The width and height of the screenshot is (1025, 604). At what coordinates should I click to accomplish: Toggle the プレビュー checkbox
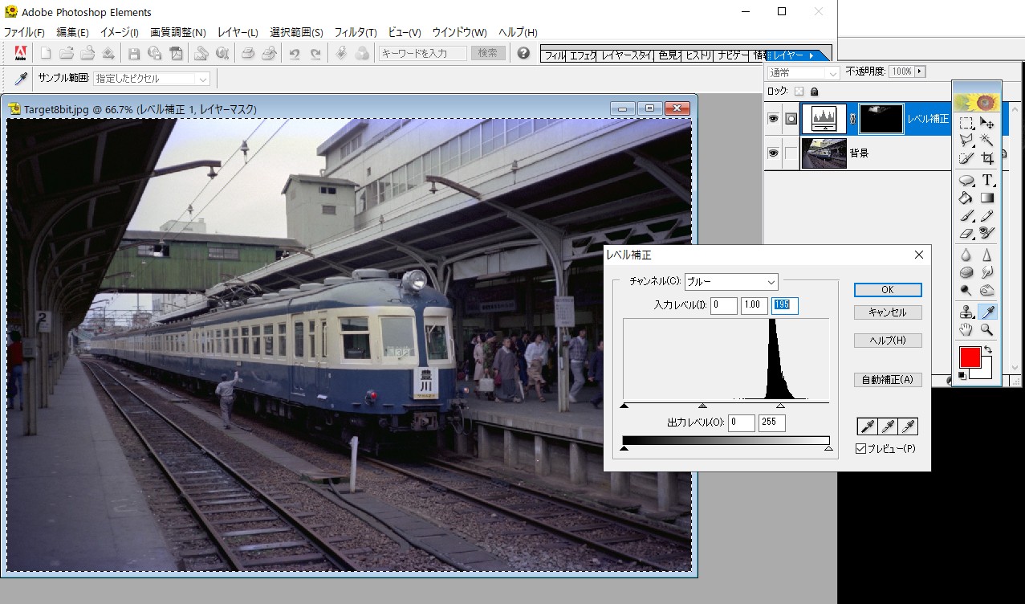click(861, 449)
